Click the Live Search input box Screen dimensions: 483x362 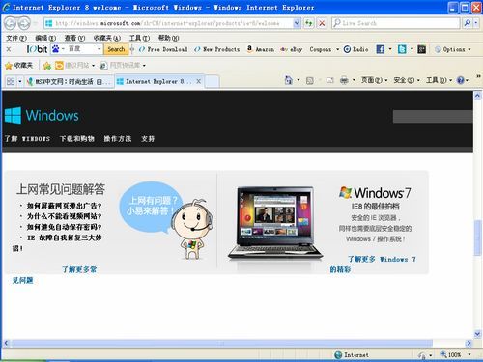396,23
